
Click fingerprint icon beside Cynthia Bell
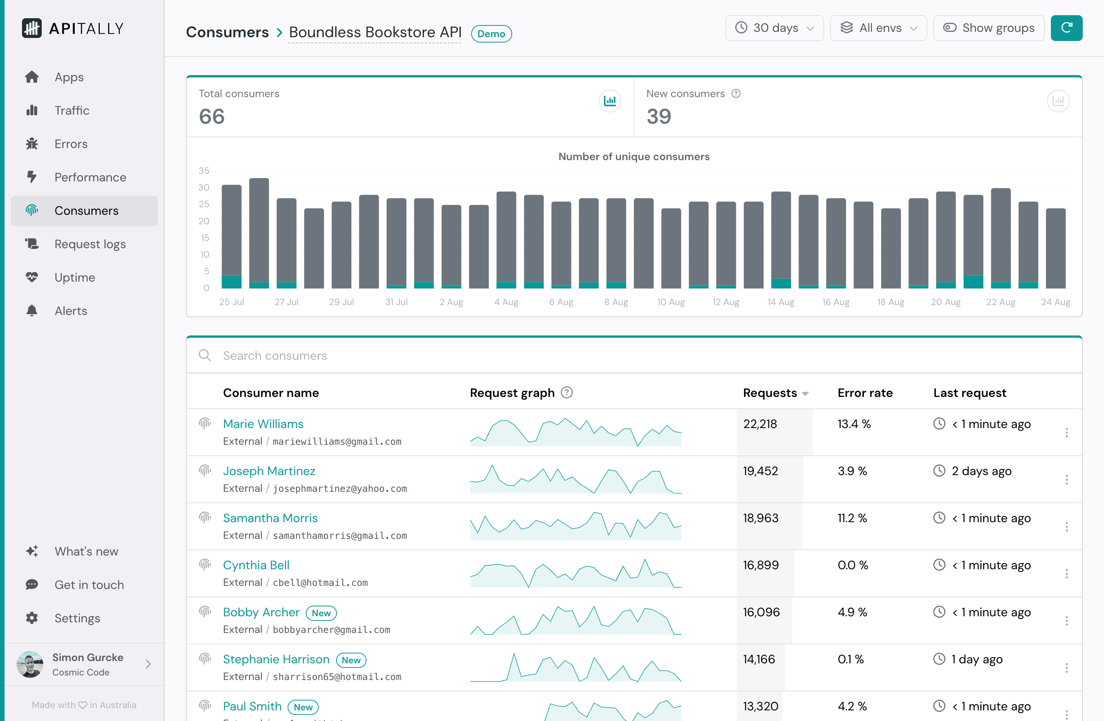coord(204,565)
